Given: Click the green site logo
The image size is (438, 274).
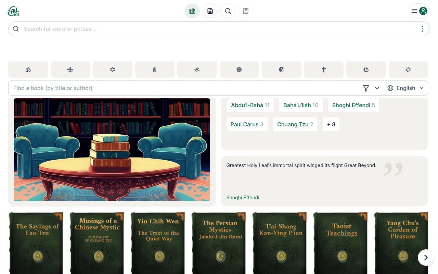Looking at the screenshot, I should tap(13, 11).
